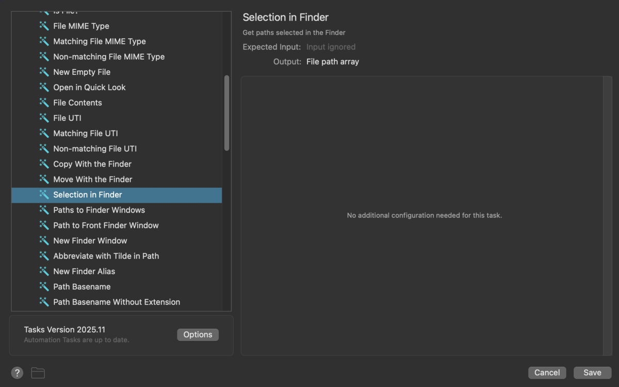Choose the Move With the Finder task

117,179
